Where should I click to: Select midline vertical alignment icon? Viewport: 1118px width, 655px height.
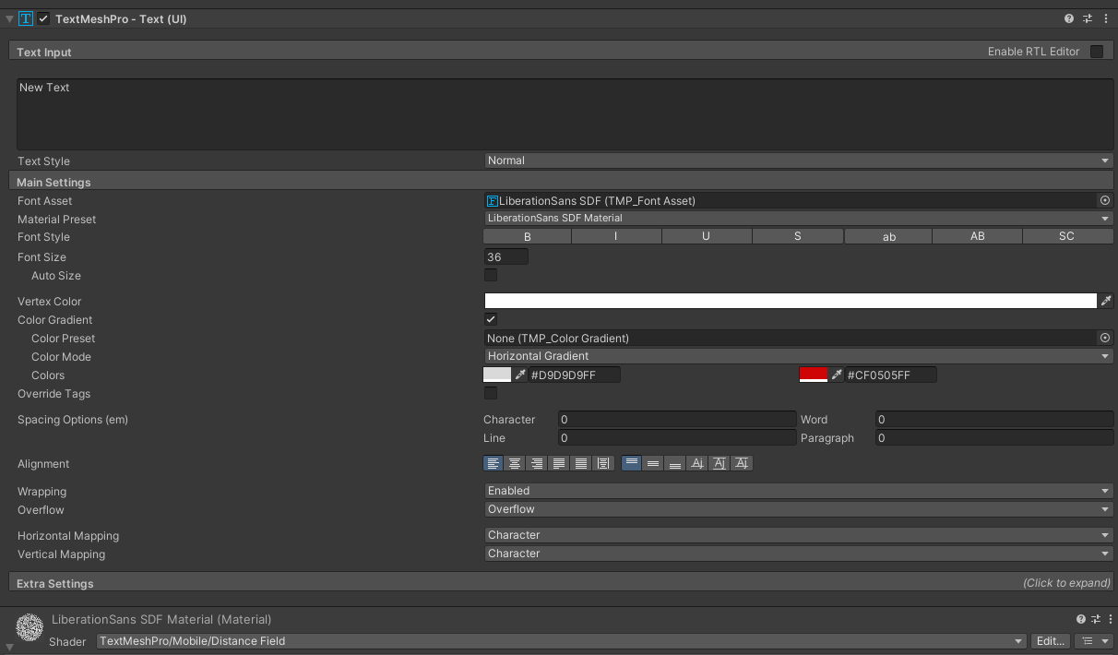pos(720,463)
